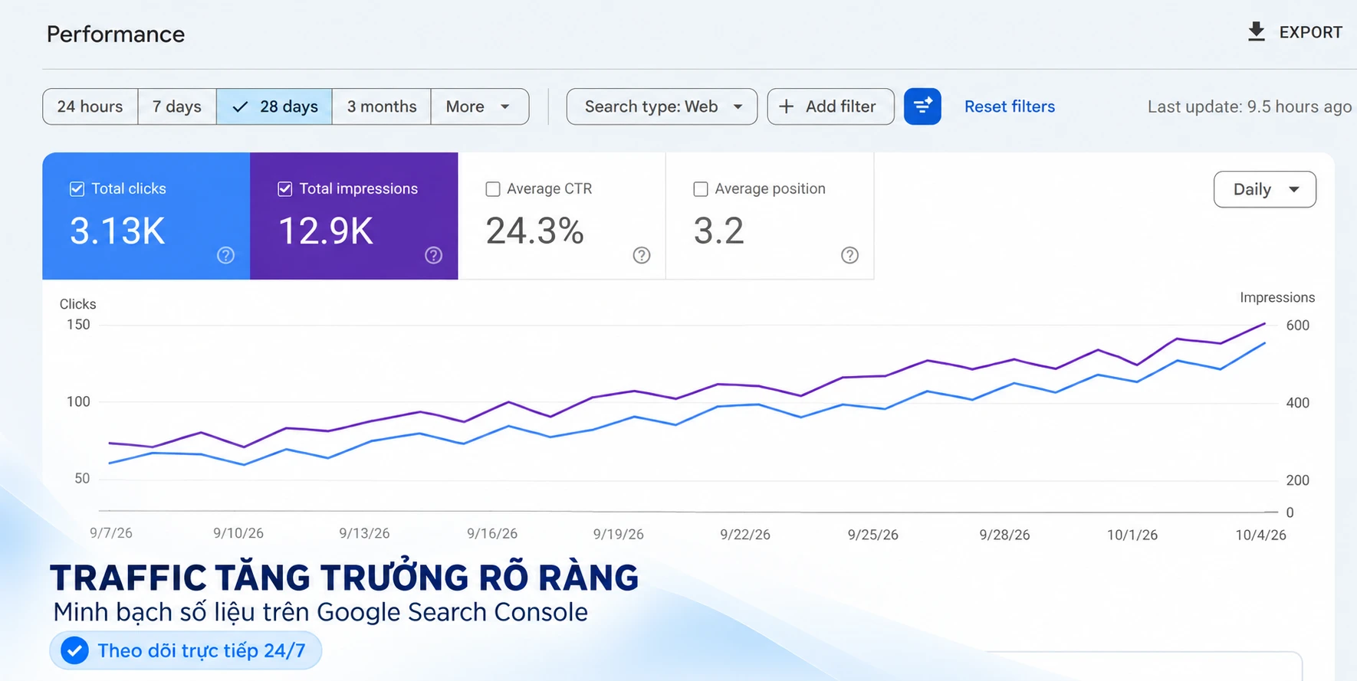Click the 9/22/26 date axis label
Screen dimensions: 1357x681
point(745,535)
